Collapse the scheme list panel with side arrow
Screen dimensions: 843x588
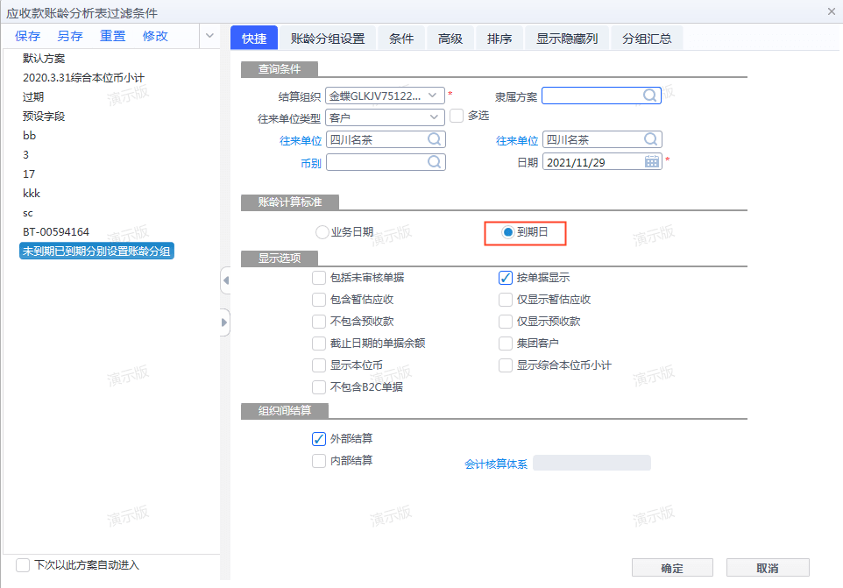click(226, 281)
